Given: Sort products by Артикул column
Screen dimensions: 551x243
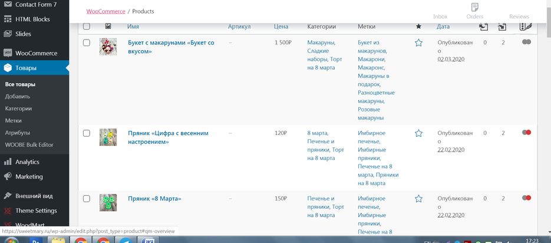Looking at the screenshot, I should [x=239, y=27].
